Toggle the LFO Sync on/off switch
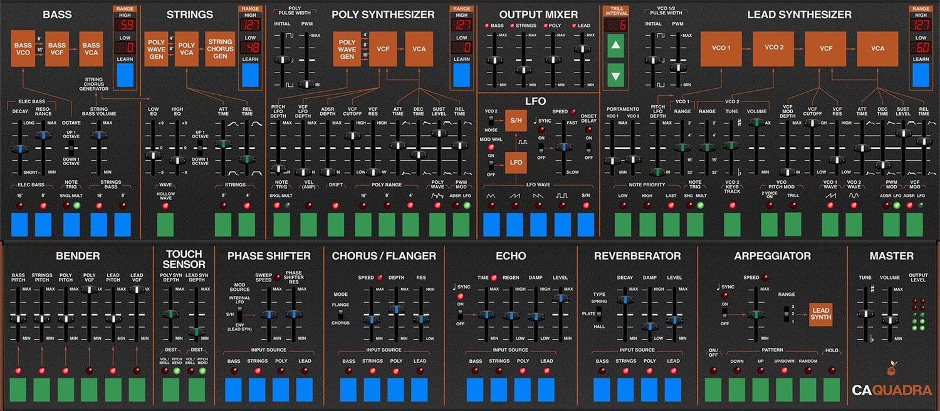 541,148
